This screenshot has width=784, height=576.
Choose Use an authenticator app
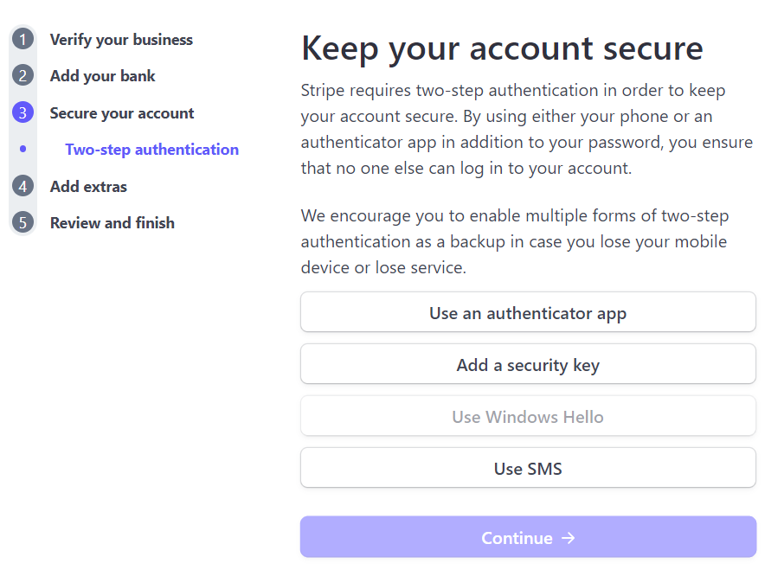point(528,312)
